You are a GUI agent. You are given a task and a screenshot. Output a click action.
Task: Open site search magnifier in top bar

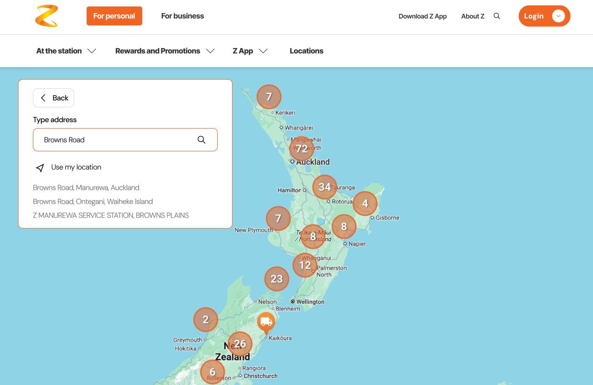point(497,16)
